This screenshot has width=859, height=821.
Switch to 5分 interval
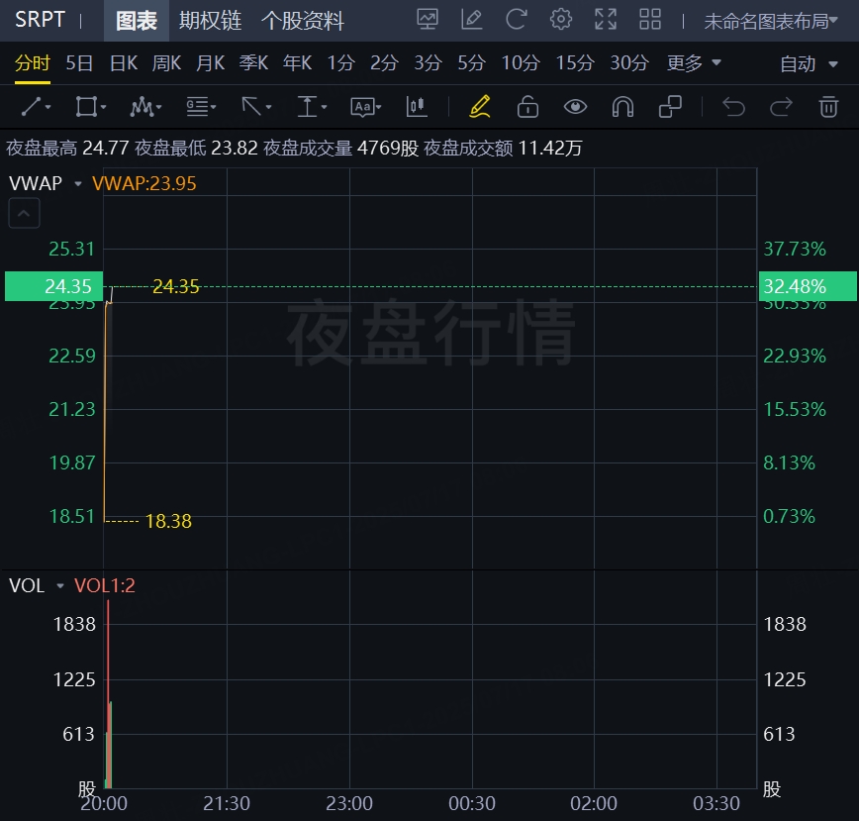point(471,63)
